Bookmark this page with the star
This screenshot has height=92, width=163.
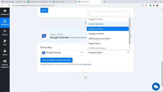[x=146, y=6]
